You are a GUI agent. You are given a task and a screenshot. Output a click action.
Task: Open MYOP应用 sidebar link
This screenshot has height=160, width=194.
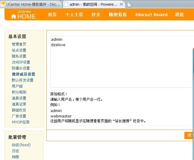click(x=21, y=122)
